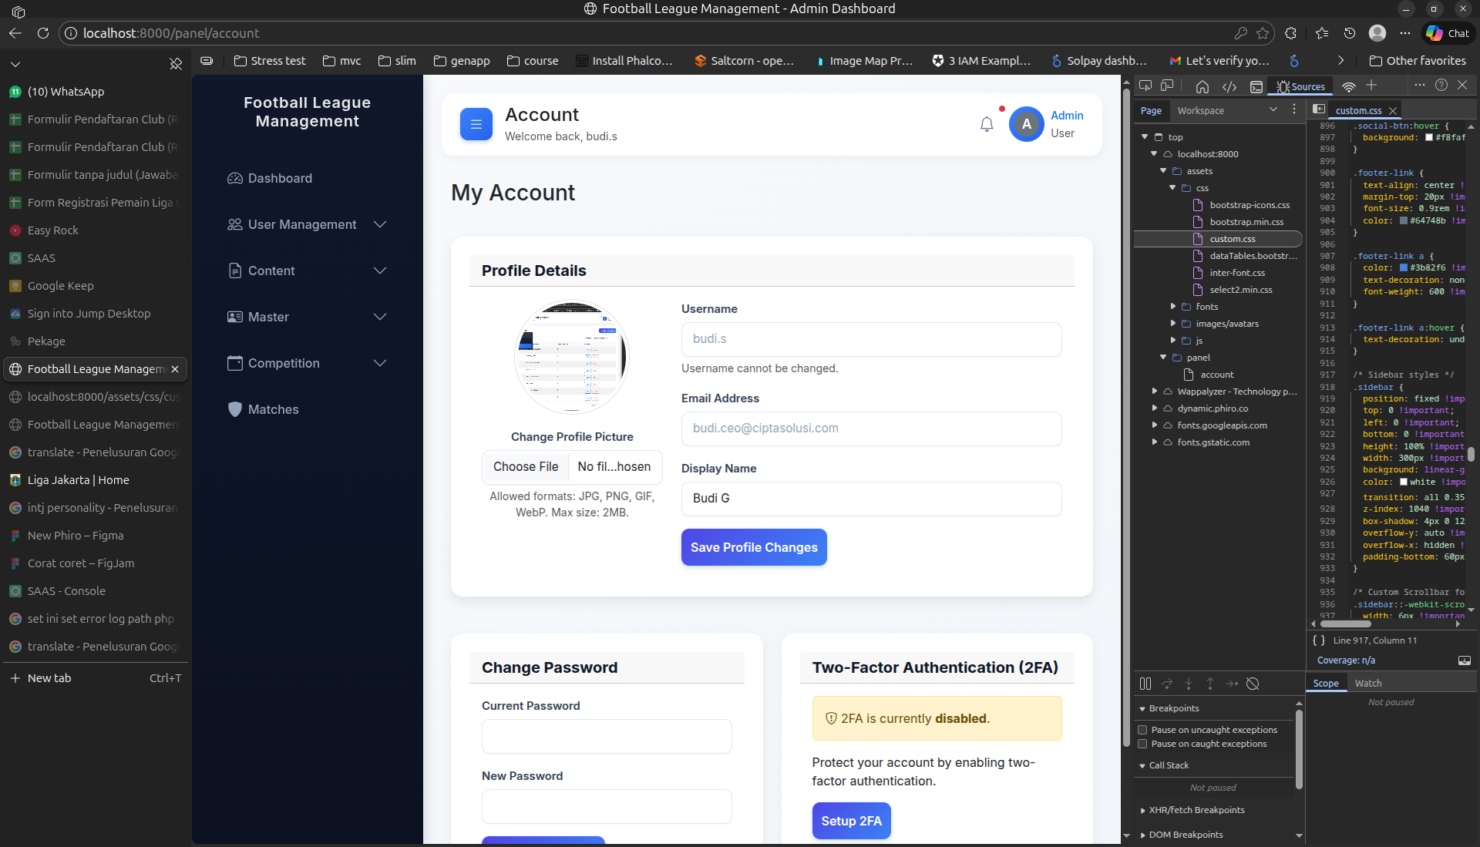The image size is (1480, 847).
Task: Click the deactivate breakpoints icon
Action: point(1253,684)
